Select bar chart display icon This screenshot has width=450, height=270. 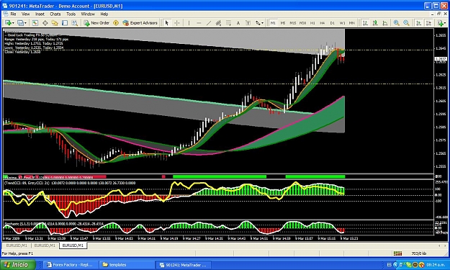pos(365,23)
